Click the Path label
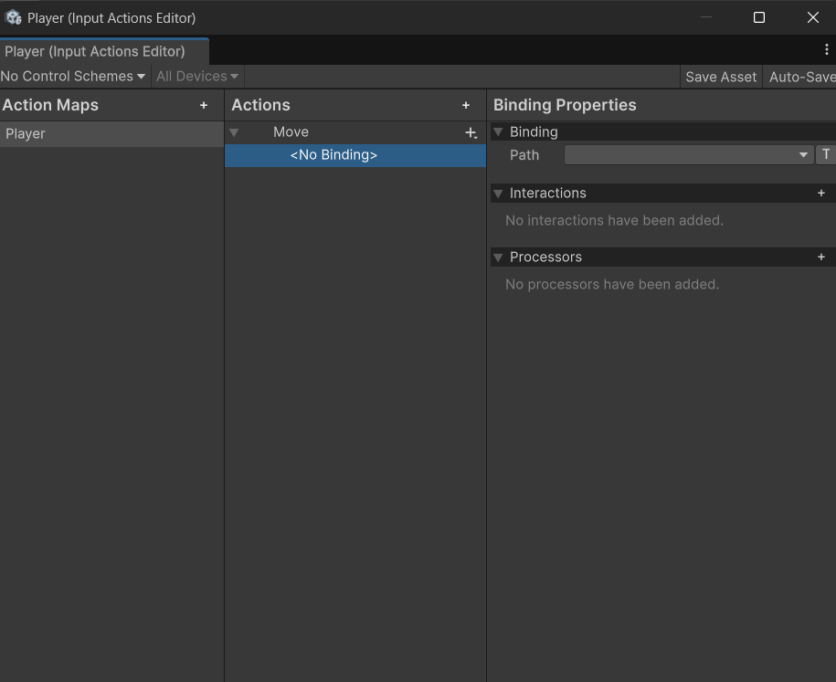The height and width of the screenshot is (682, 836). point(524,155)
